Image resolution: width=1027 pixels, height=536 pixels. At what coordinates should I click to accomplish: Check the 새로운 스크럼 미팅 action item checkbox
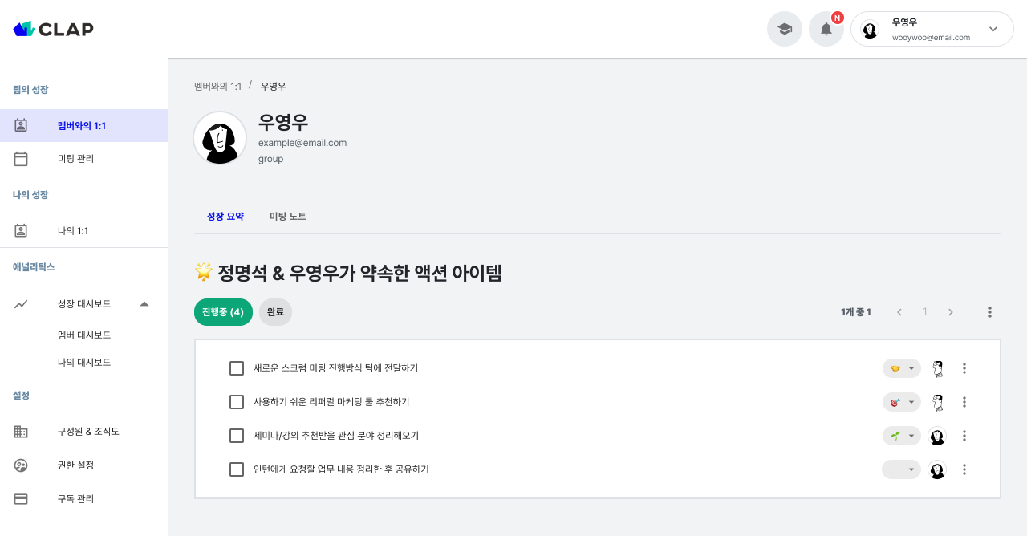pos(237,368)
